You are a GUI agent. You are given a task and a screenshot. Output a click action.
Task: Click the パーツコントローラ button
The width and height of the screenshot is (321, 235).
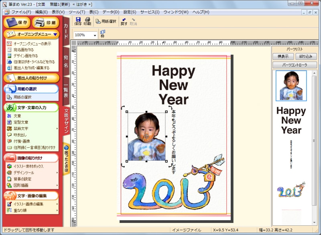coord(295,65)
